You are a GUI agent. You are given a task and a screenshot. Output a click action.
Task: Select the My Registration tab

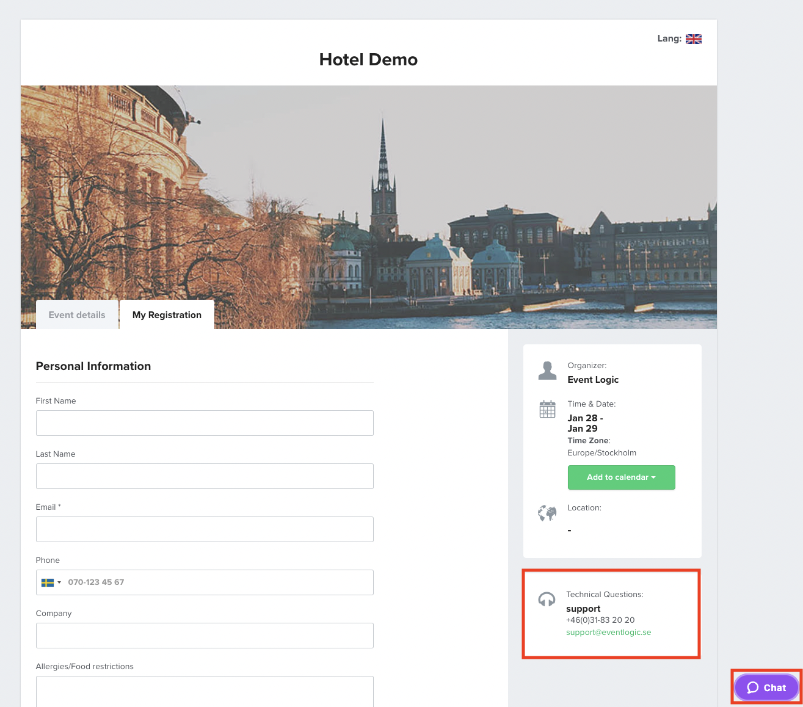click(167, 315)
